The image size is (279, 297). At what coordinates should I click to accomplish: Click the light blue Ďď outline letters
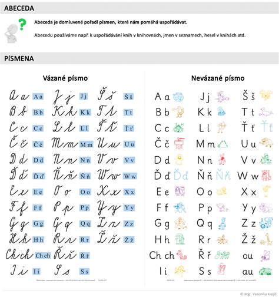click(181, 175)
